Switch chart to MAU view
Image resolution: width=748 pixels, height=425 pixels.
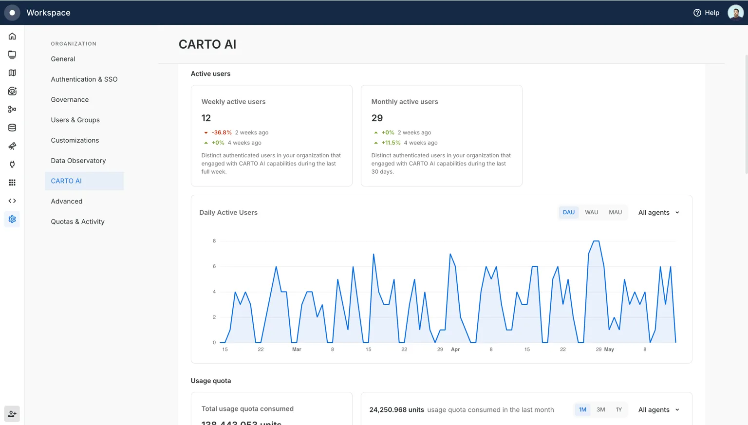point(615,212)
